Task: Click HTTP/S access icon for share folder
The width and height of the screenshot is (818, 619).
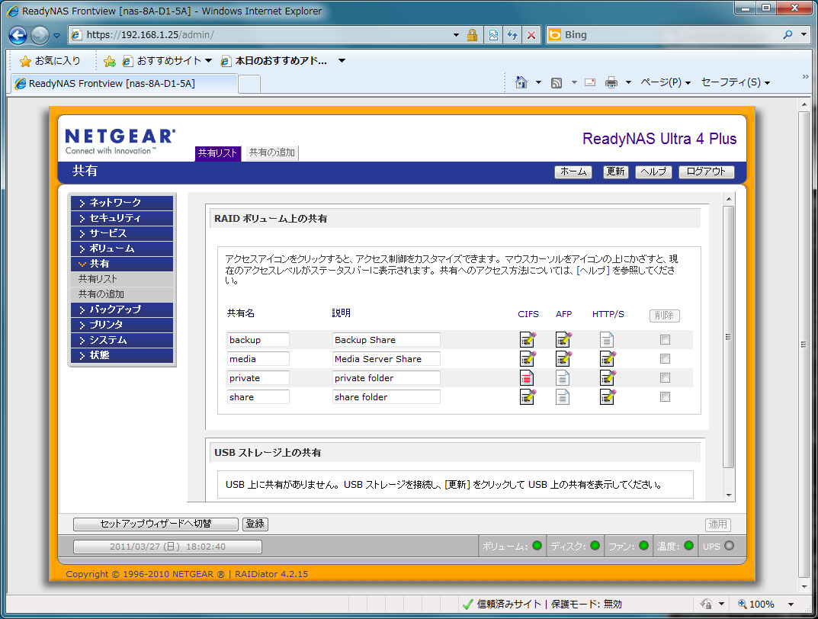Action: [607, 396]
